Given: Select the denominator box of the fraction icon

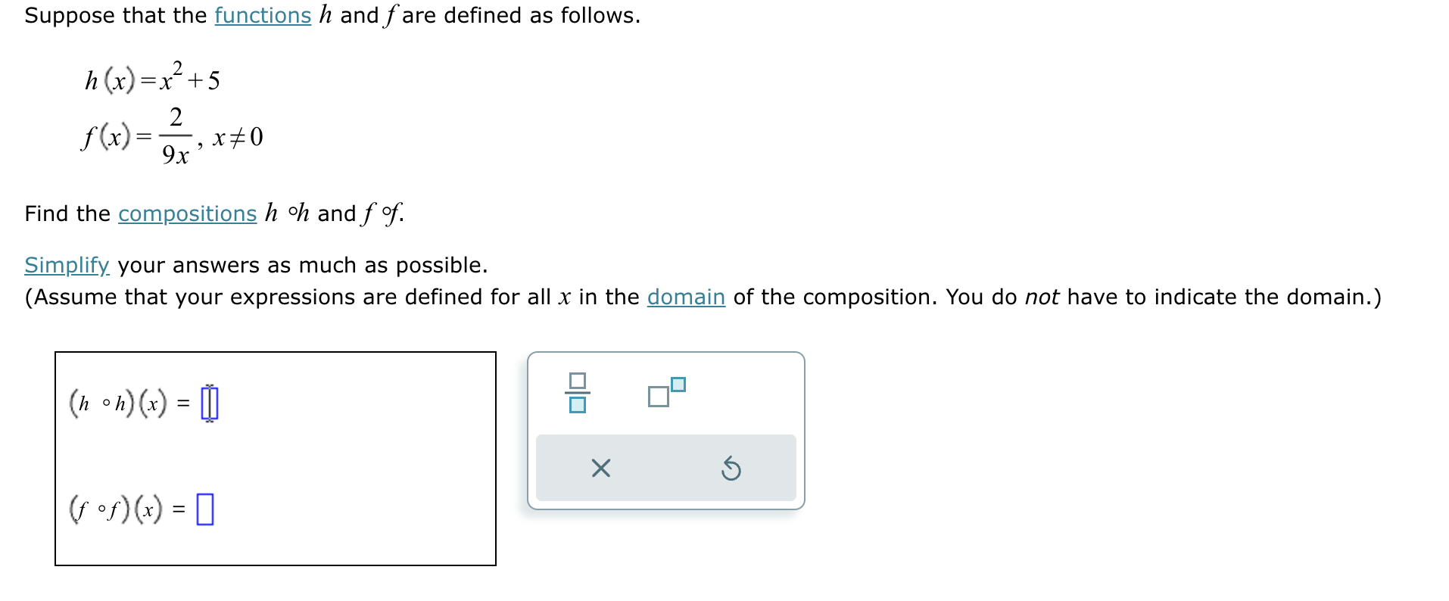Looking at the screenshot, I should pyautogui.click(x=578, y=406).
